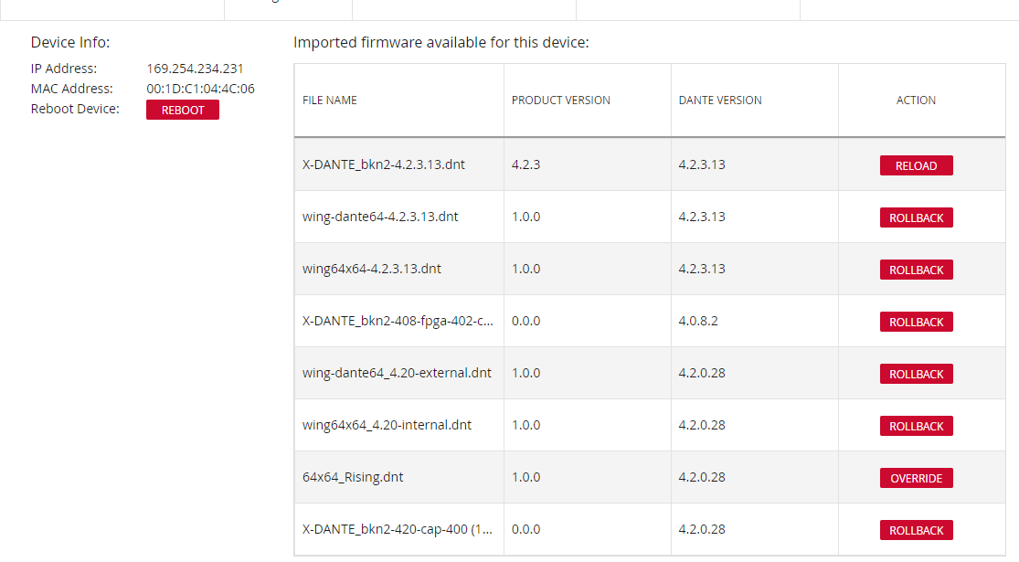Select file name wing-dante64_4.20-external.dnt
This screenshot has height=562, width=1019.
(397, 372)
